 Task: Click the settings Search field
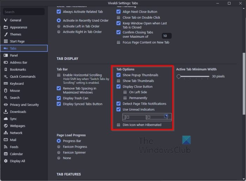(24, 12)
